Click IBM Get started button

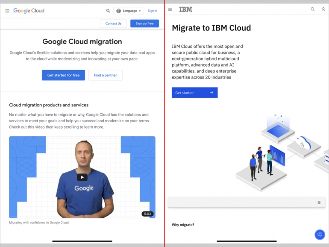pos(195,93)
